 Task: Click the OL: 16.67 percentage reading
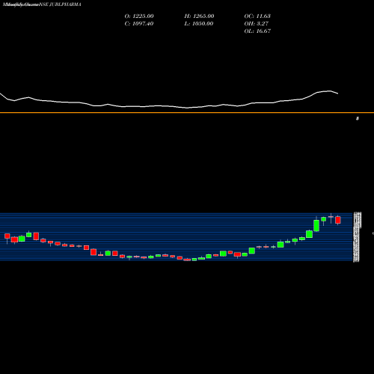[x=257, y=31]
